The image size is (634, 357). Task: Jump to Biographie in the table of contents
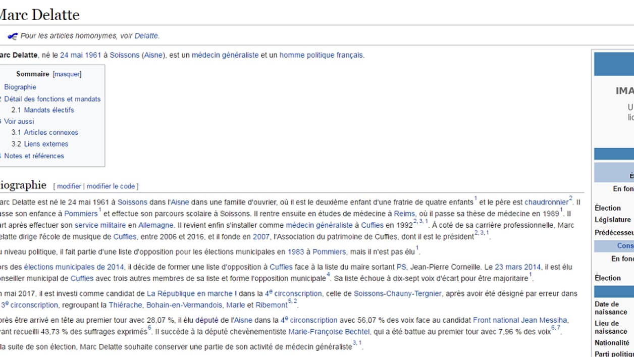(x=20, y=87)
